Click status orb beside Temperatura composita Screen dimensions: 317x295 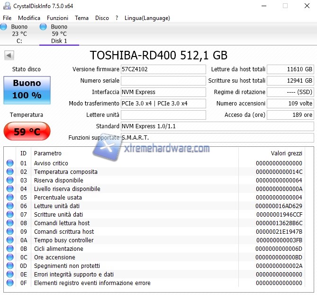point(10,172)
